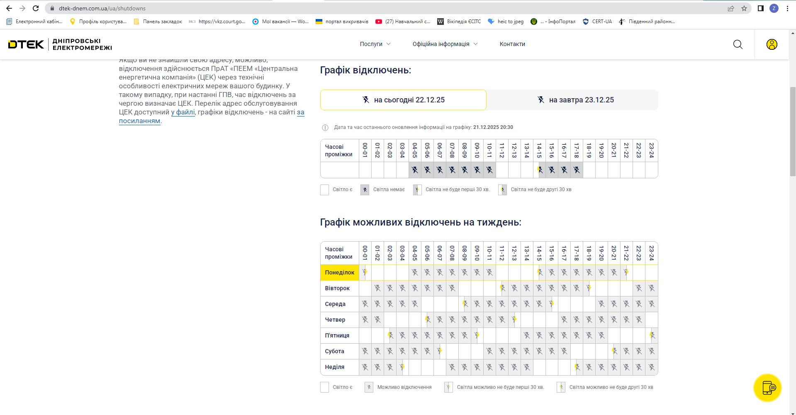Click the yellow chat widget button
This screenshot has width=796, height=415.
click(x=767, y=388)
